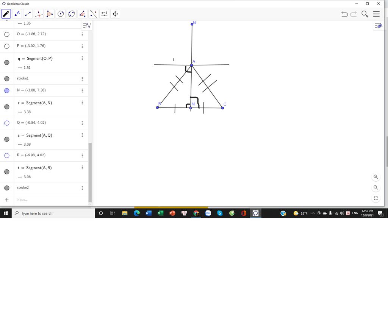
Task: Select the Circle with Center tool
Action: [x=61, y=14]
